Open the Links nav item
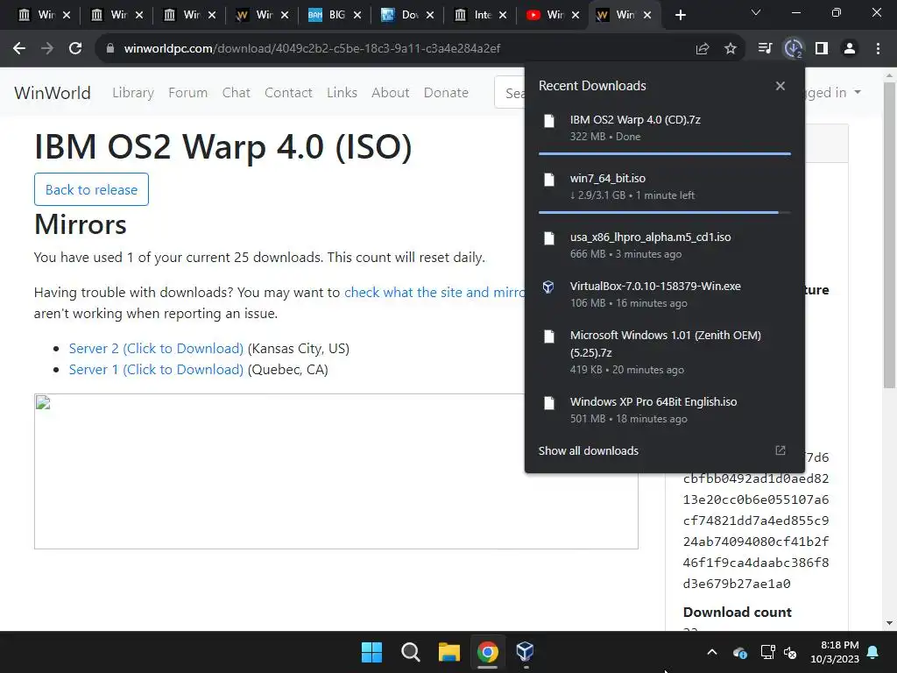 343,93
